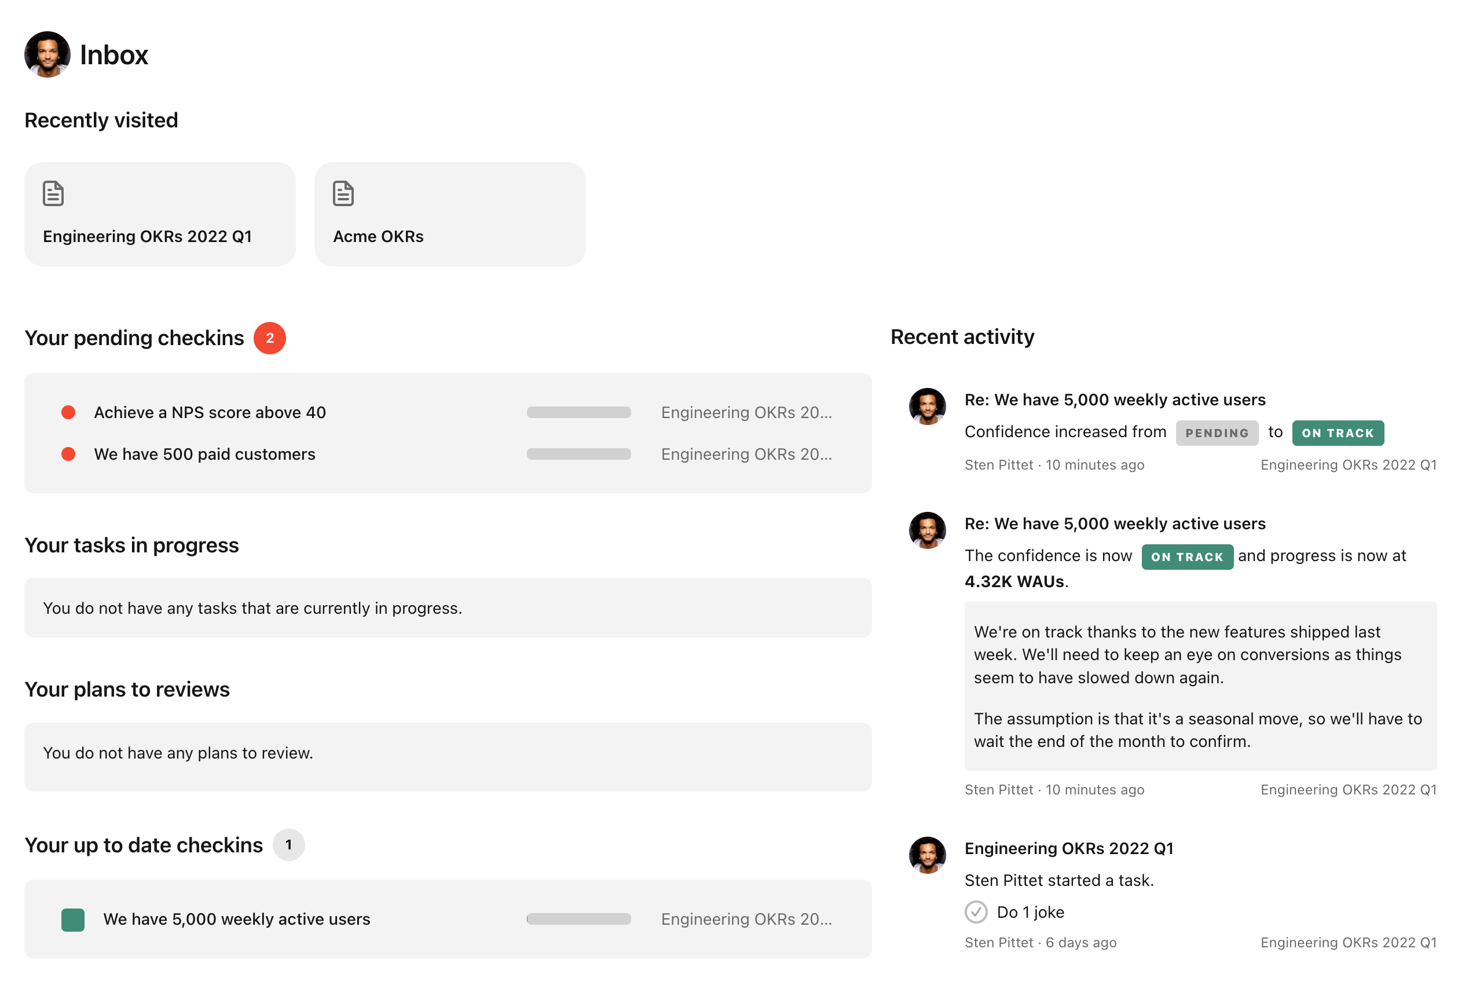Click pending checkins count badge
1480x989 pixels.
pos(269,338)
